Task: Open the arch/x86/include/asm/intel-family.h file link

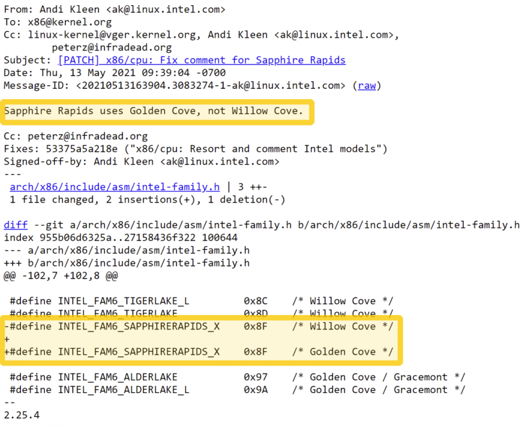Action: coord(115,187)
